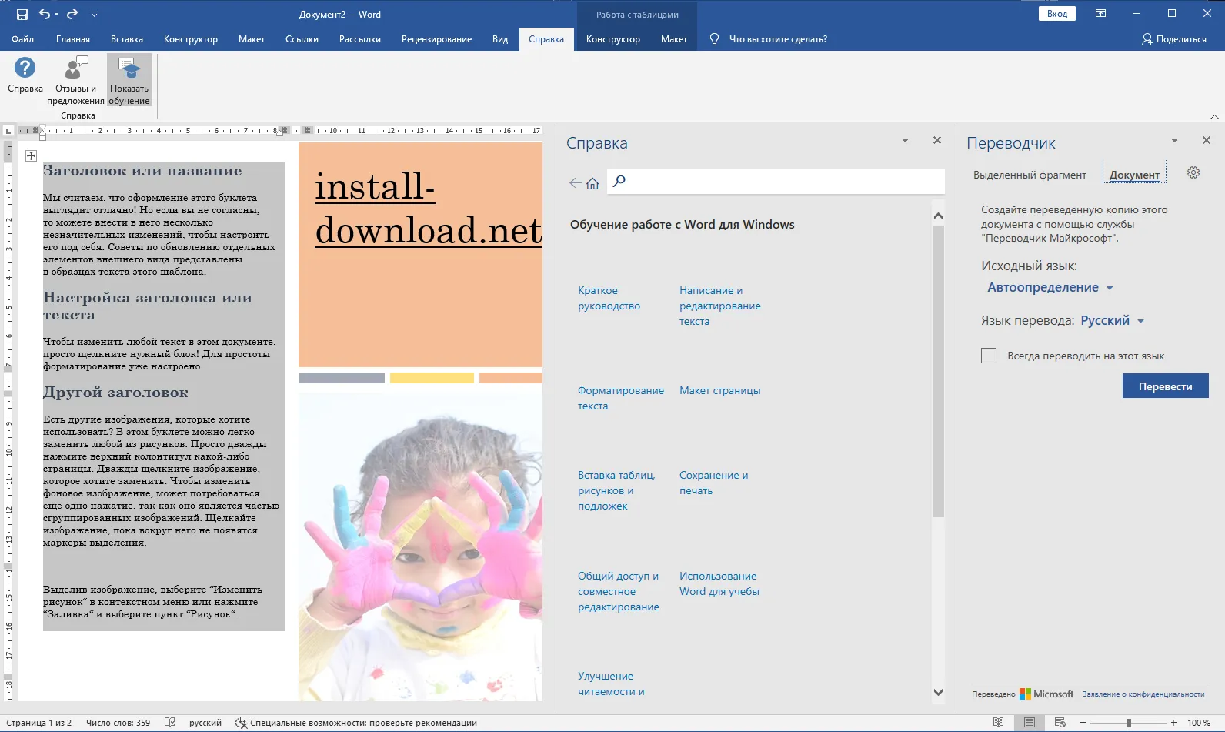Click the Undo arrow icon

[45, 14]
